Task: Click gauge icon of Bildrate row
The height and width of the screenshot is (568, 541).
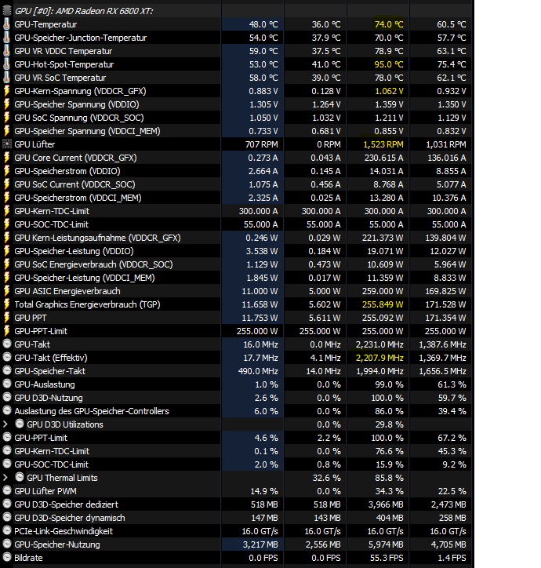Action: (7, 557)
